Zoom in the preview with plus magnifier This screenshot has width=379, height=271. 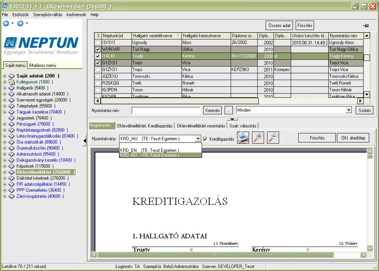coord(258,138)
